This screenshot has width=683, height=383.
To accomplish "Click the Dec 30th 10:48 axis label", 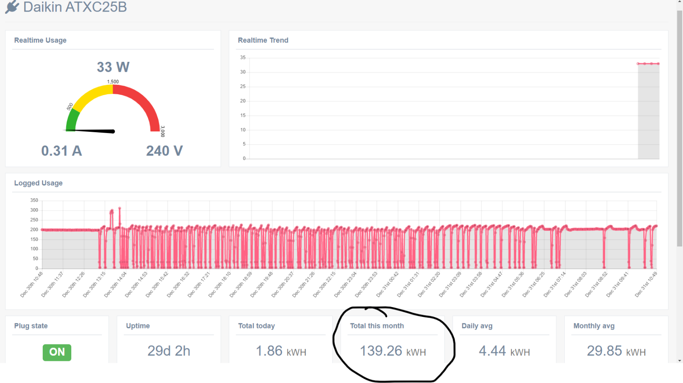I will tap(32, 284).
